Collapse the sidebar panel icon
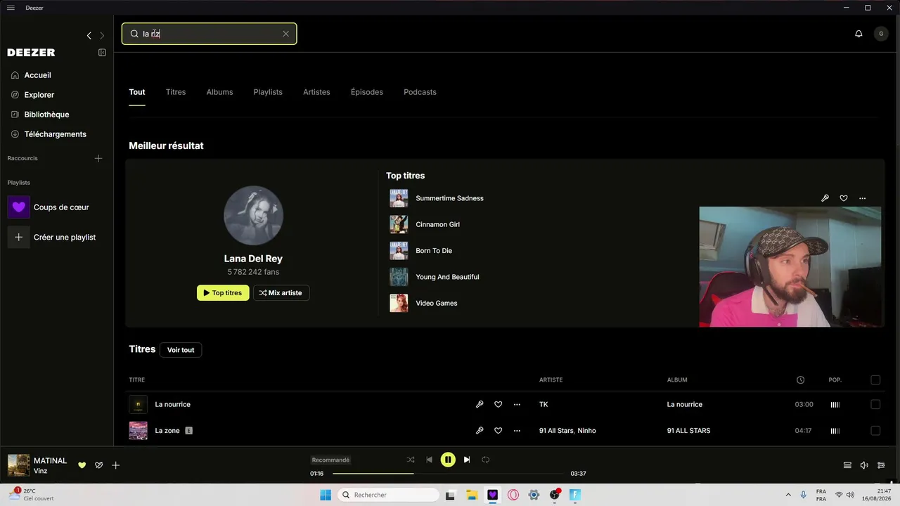The width and height of the screenshot is (900, 506). (x=102, y=53)
